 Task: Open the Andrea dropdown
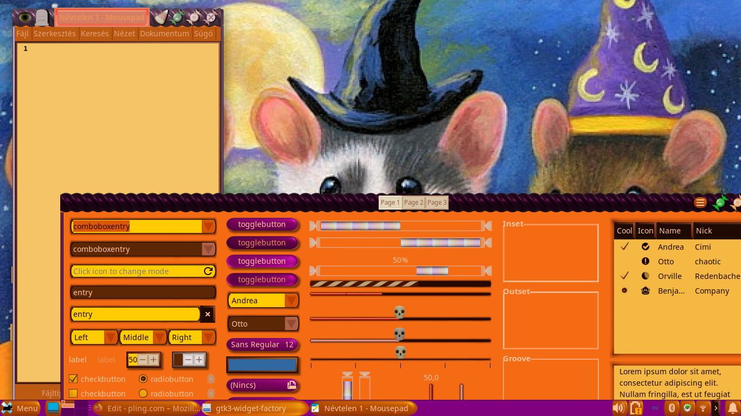click(263, 301)
